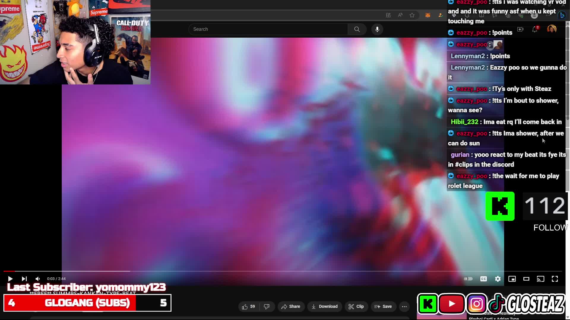Image resolution: width=570 pixels, height=320 pixels.
Task: Open the Share dialog
Action: [x=291, y=307]
